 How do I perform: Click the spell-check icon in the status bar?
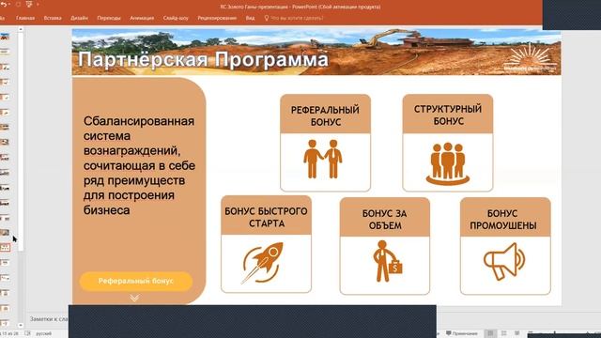[x=27, y=334]
